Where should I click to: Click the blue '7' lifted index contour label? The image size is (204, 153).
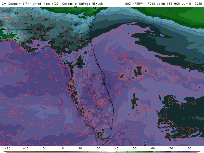click(163, 14)
